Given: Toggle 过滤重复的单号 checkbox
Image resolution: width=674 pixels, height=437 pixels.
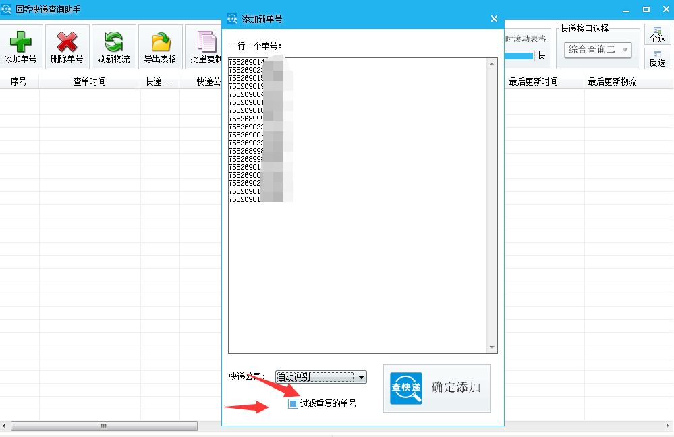Looking at the screenshot, I should 293,403.
